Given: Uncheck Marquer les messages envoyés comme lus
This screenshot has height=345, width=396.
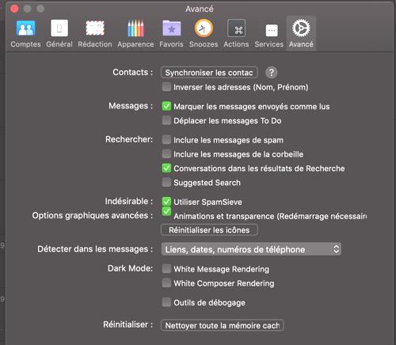Looking at the screenshot, I should point(166,106).
